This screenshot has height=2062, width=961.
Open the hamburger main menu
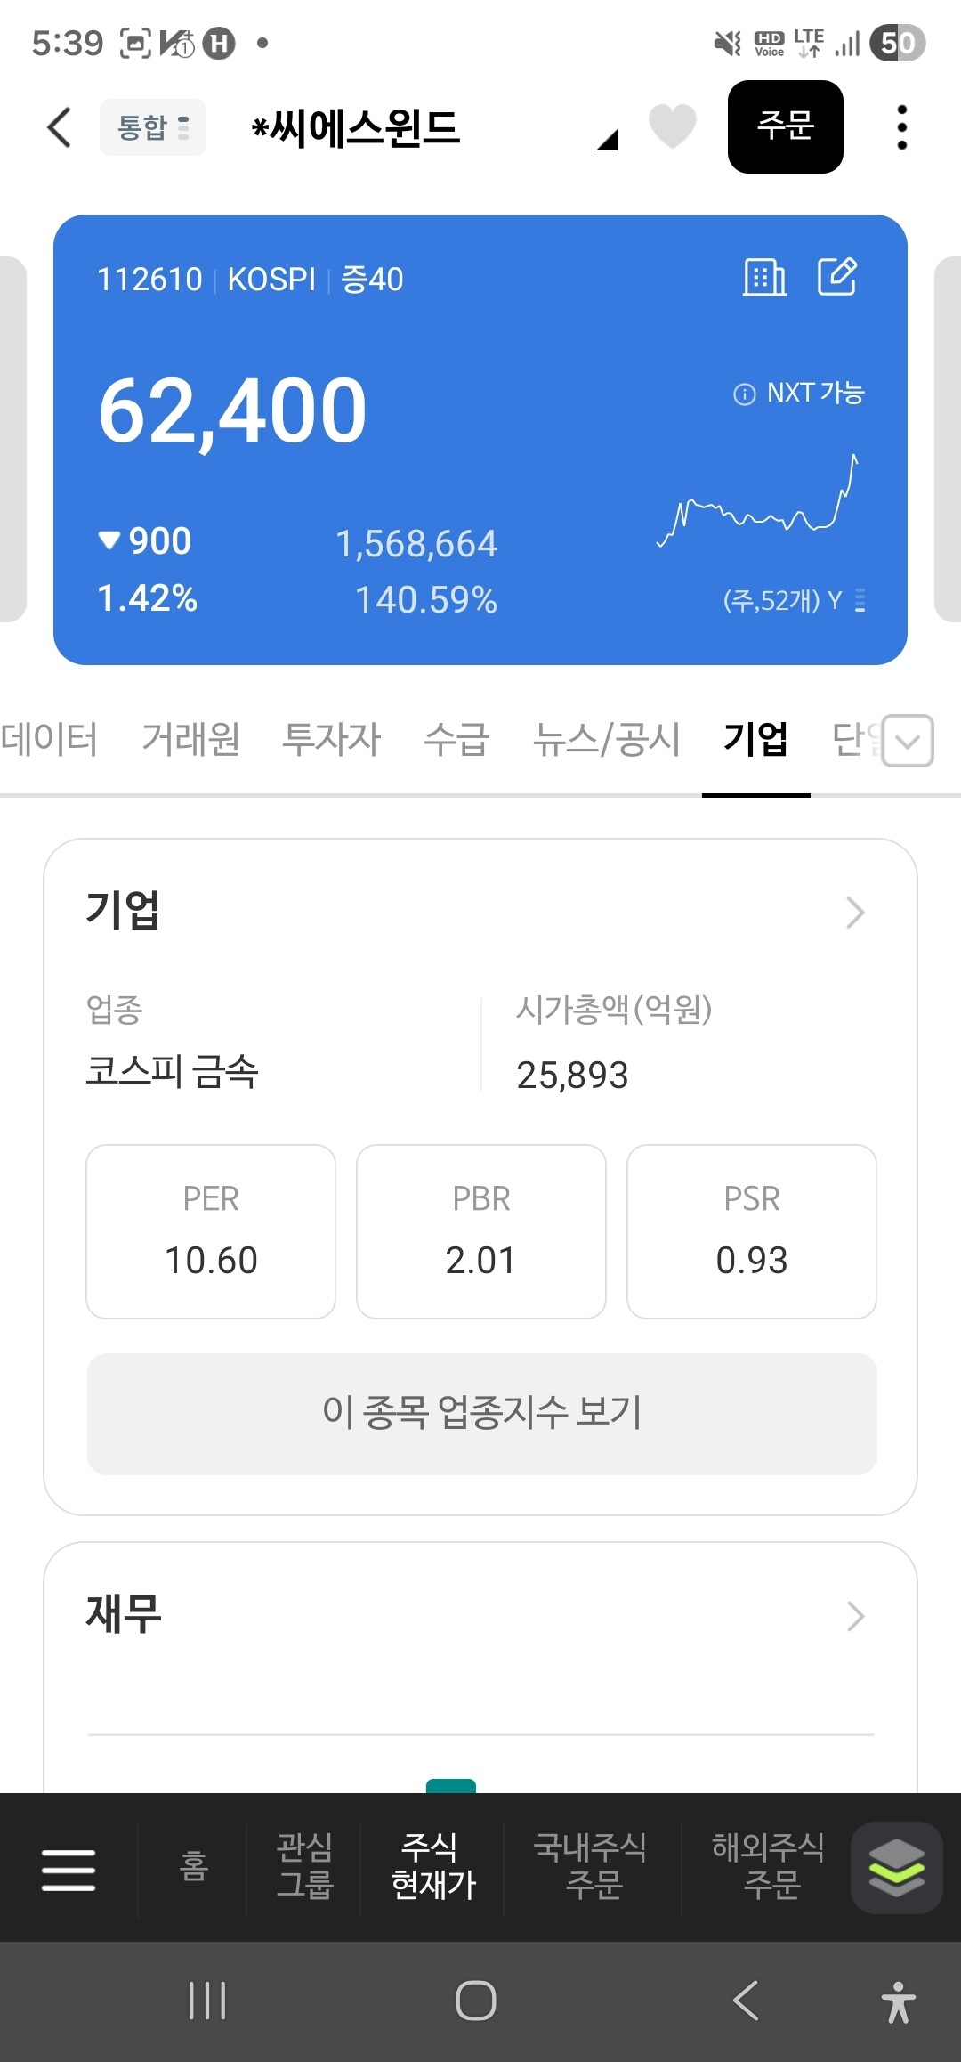point(69,1869)
